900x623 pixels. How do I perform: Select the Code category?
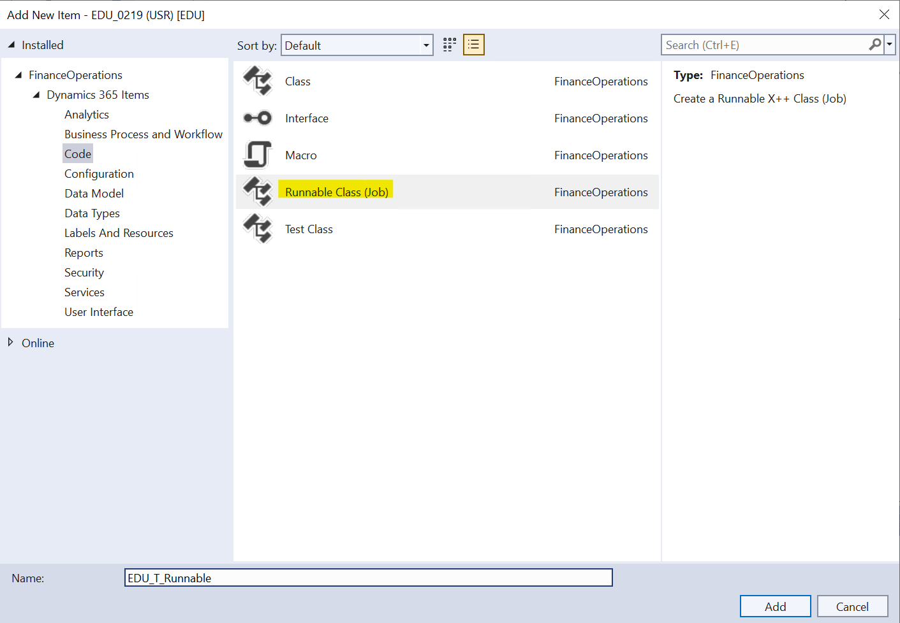point(78,154)
